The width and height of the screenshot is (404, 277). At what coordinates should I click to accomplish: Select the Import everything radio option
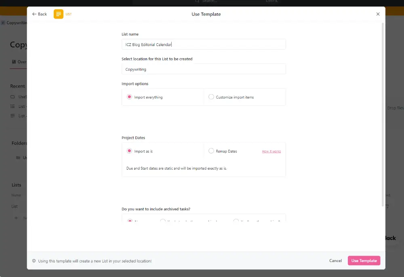(130, 97)
